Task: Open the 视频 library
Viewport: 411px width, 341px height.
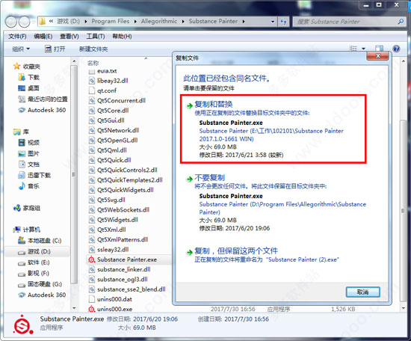Action: click(x=29, y=142)
